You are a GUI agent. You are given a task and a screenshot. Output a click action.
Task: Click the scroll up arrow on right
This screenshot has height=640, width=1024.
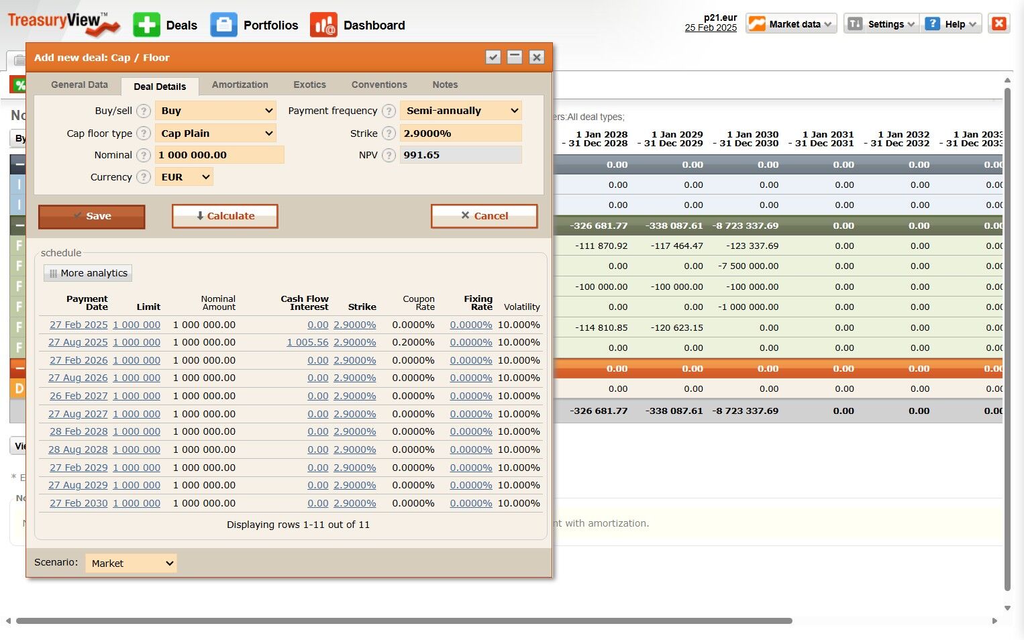pos(1007,81)
